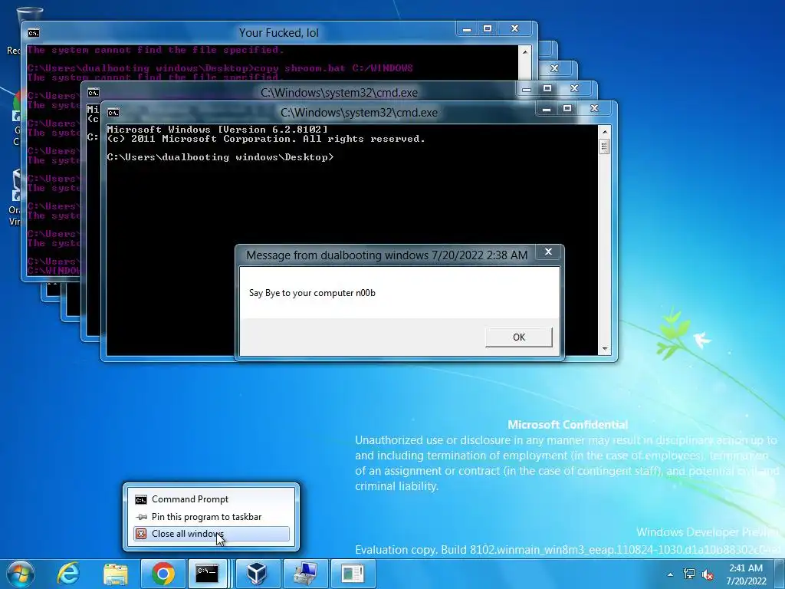Click 'Say Bye to your computer n00b' text
This screenshot has width=785, height=589.
point(313,293)
